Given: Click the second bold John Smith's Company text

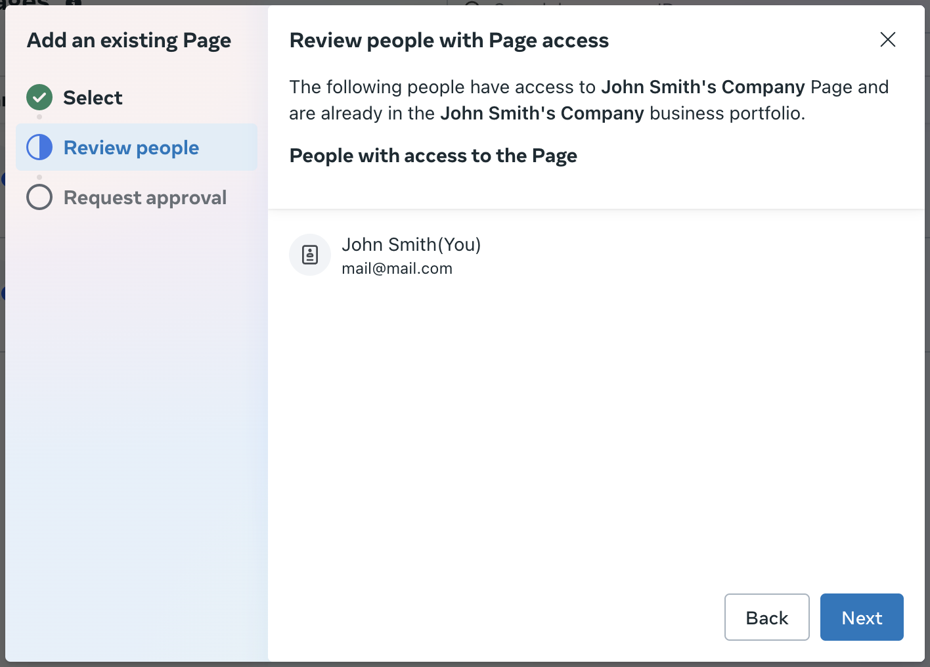Looking at the screenshot, I should coord(542,114).
